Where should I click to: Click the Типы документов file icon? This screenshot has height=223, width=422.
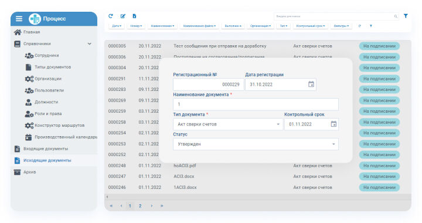click(x=28, y=67)
